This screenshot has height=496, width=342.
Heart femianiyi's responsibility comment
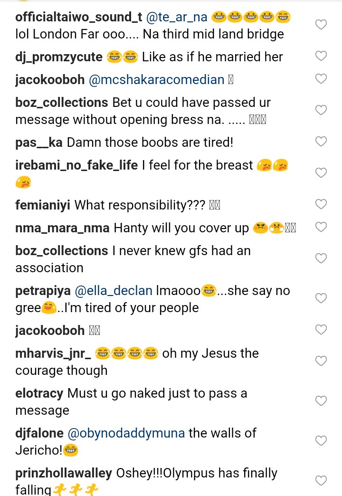tap(321, 204)
